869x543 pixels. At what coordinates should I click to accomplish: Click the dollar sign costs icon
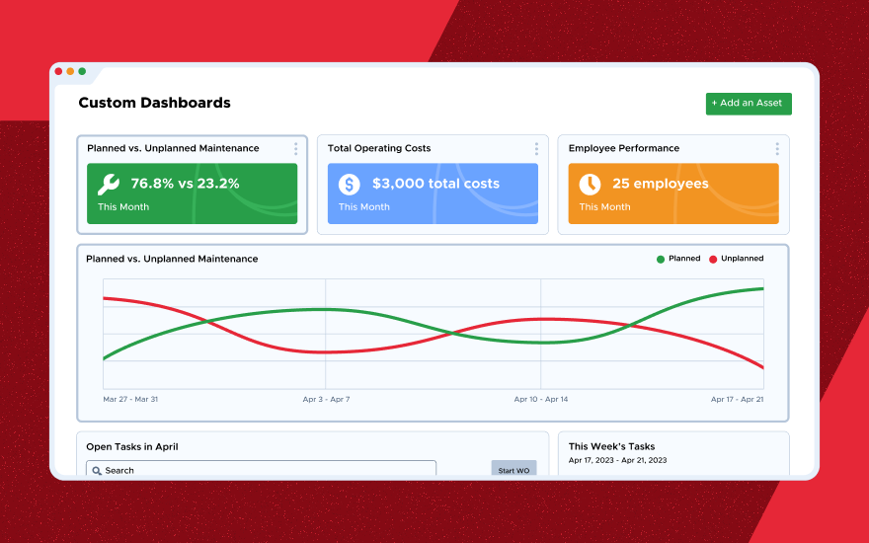pyautogui.click(x=350, y=184)
